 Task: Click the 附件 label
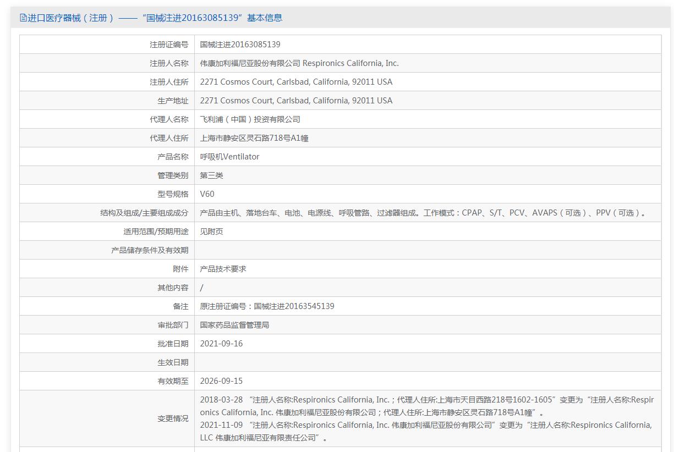pyautogui.click(x=180, y=269)
